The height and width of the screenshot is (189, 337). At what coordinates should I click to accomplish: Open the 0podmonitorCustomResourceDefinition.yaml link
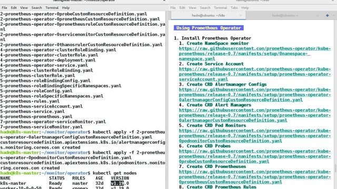click(x=255, y=136)
